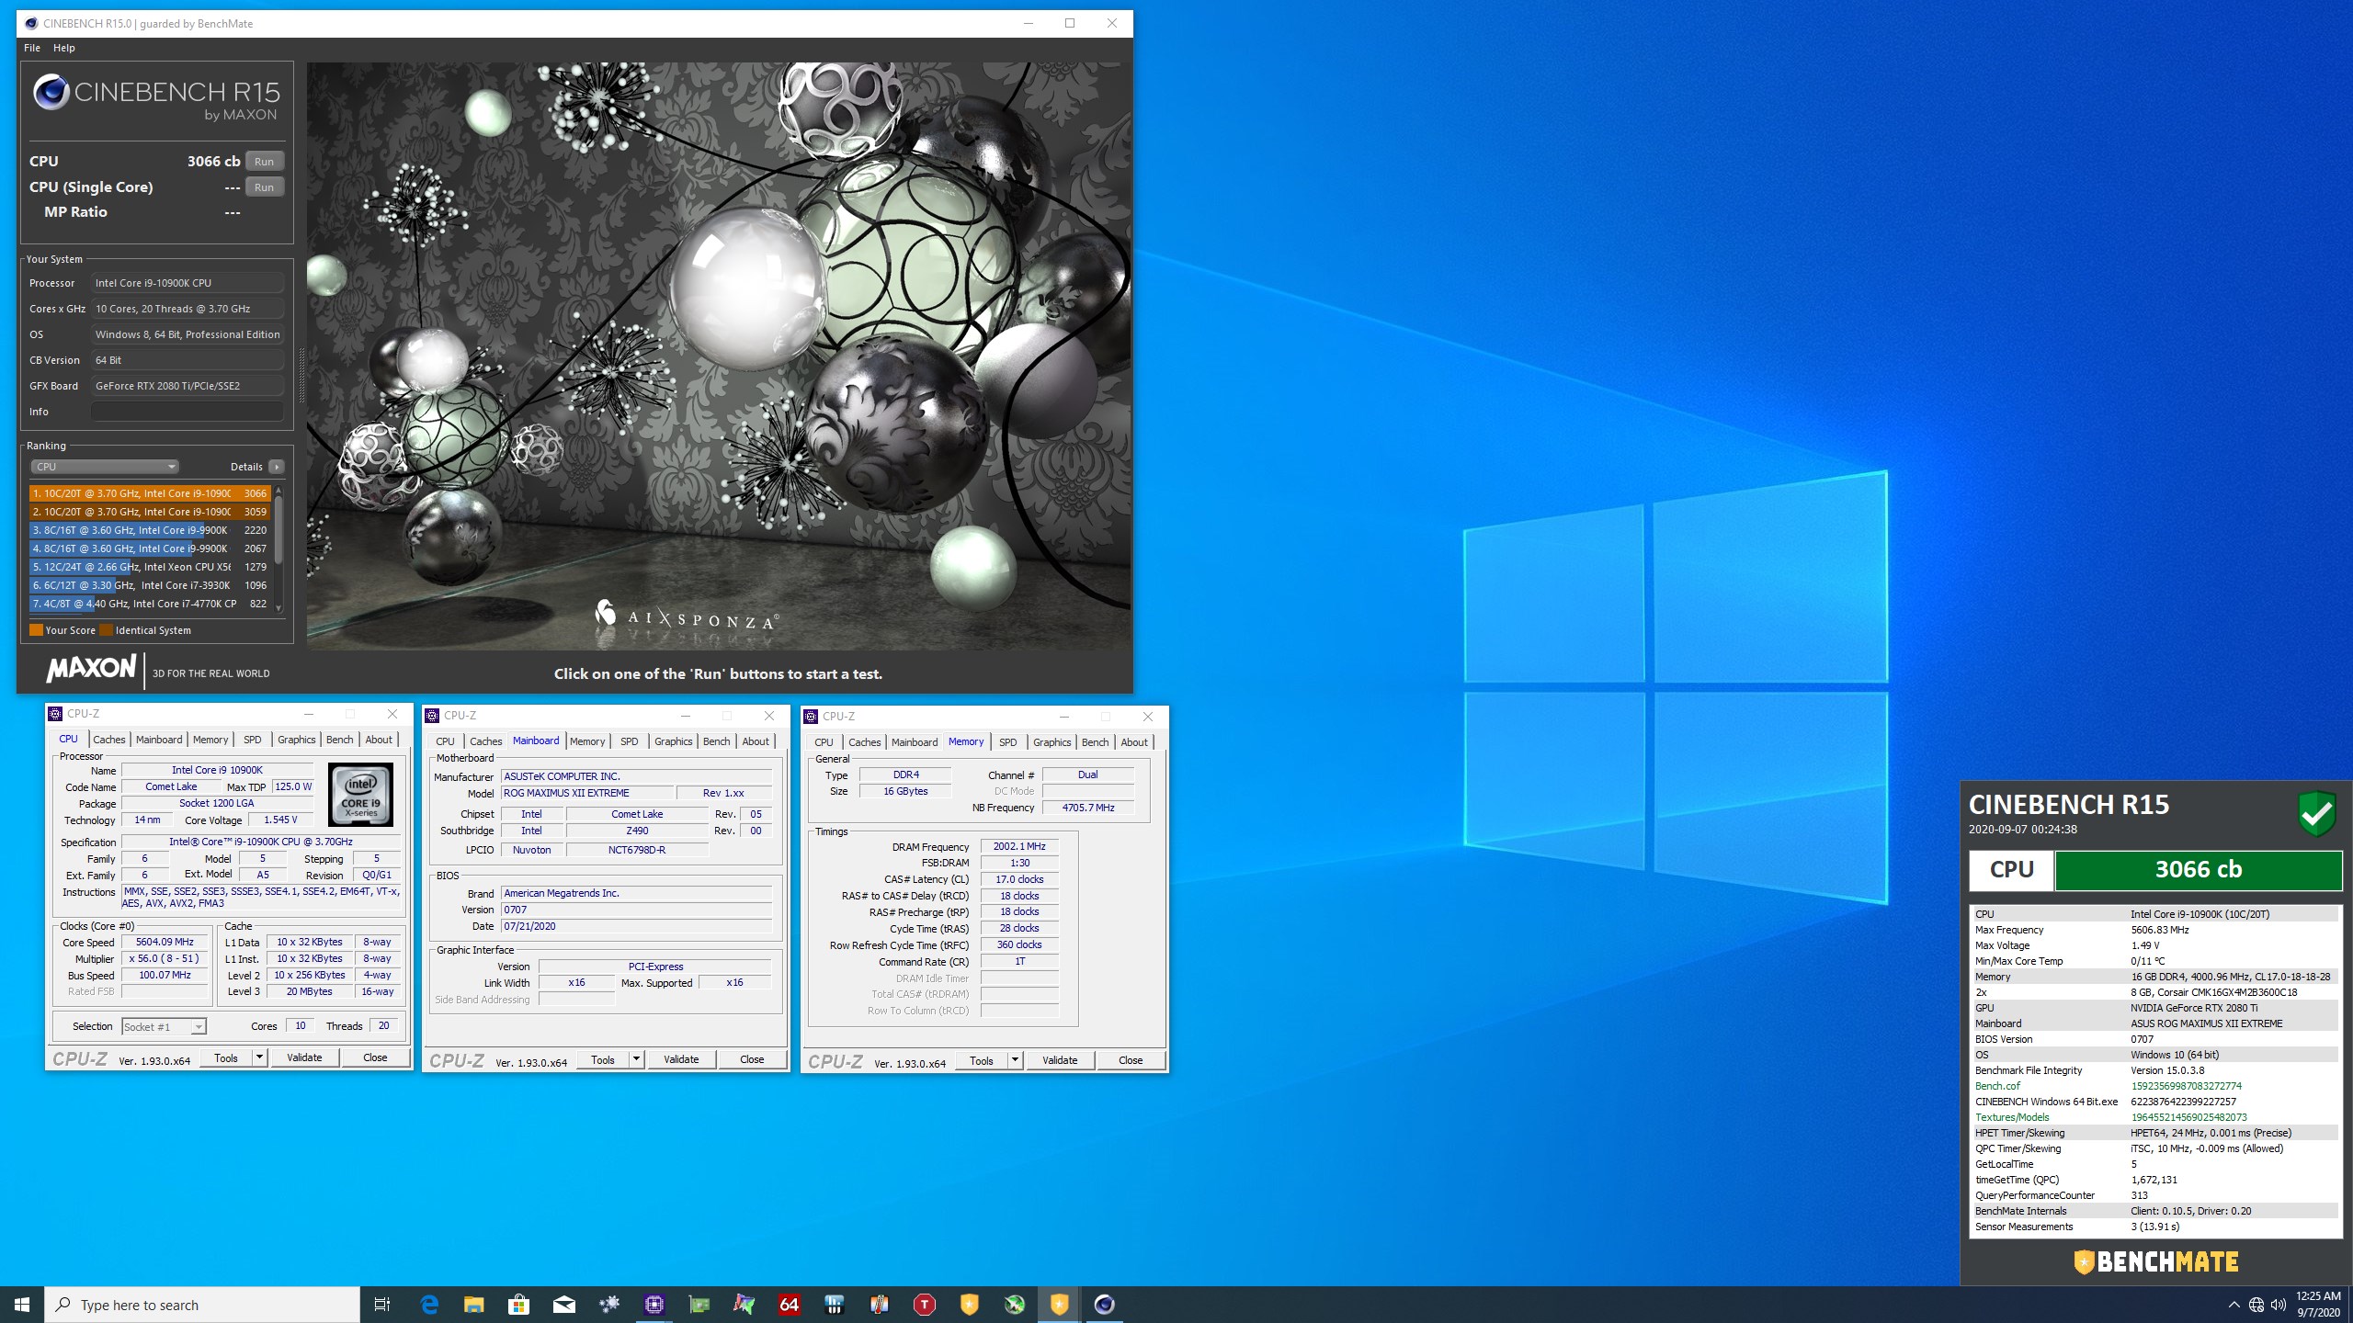Select ranking row Xeon X5 scoring 1279
The width and height of the screenshot is (2353, 1323).
click(150, 567)
